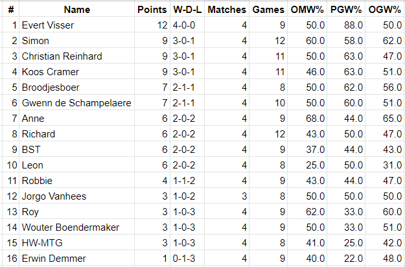Select the Gwenn de Schampelaere cell

[x=76, y=103]
